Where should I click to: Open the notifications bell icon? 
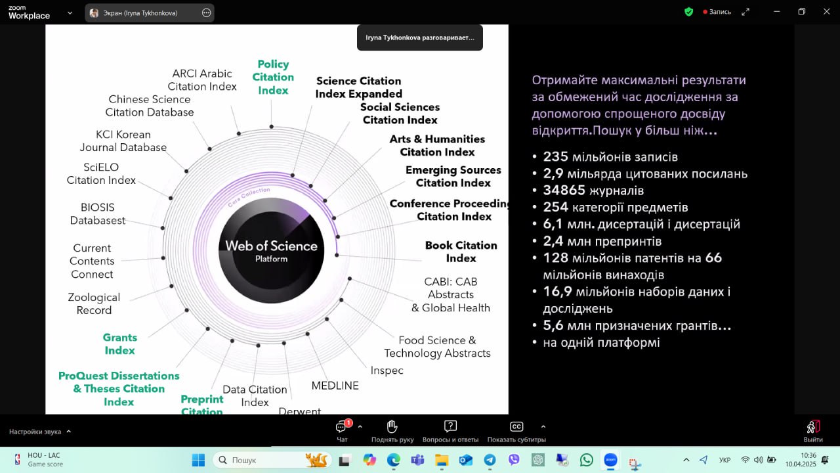825,460
